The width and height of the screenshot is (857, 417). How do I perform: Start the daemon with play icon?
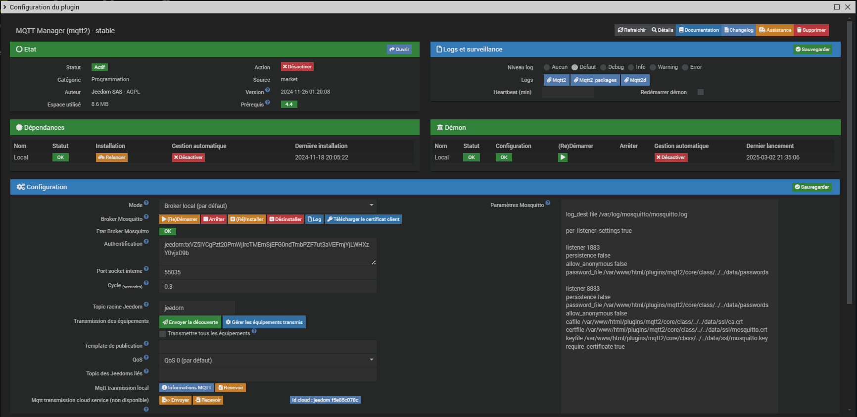coord(563,157)
